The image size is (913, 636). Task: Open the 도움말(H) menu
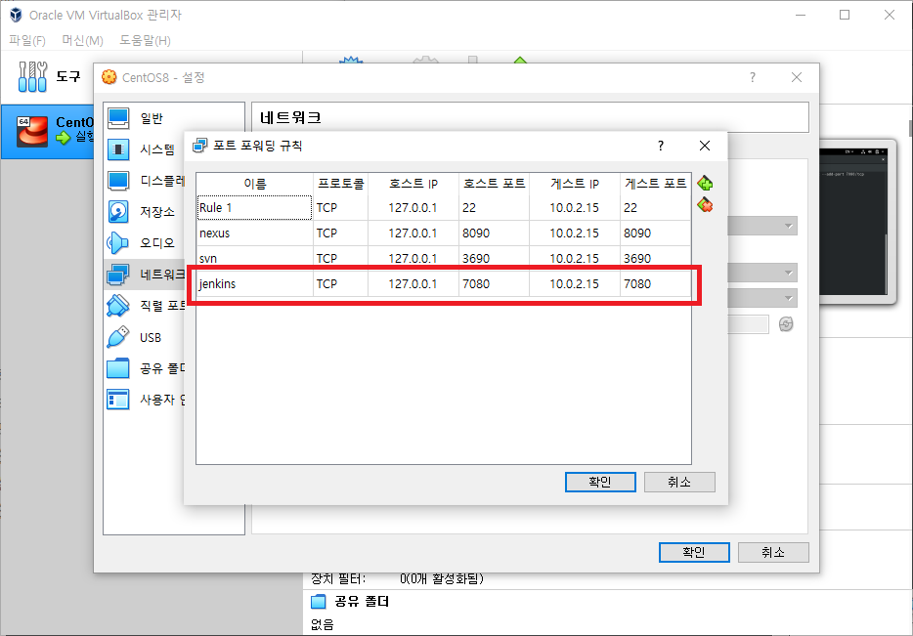(145, 40)
